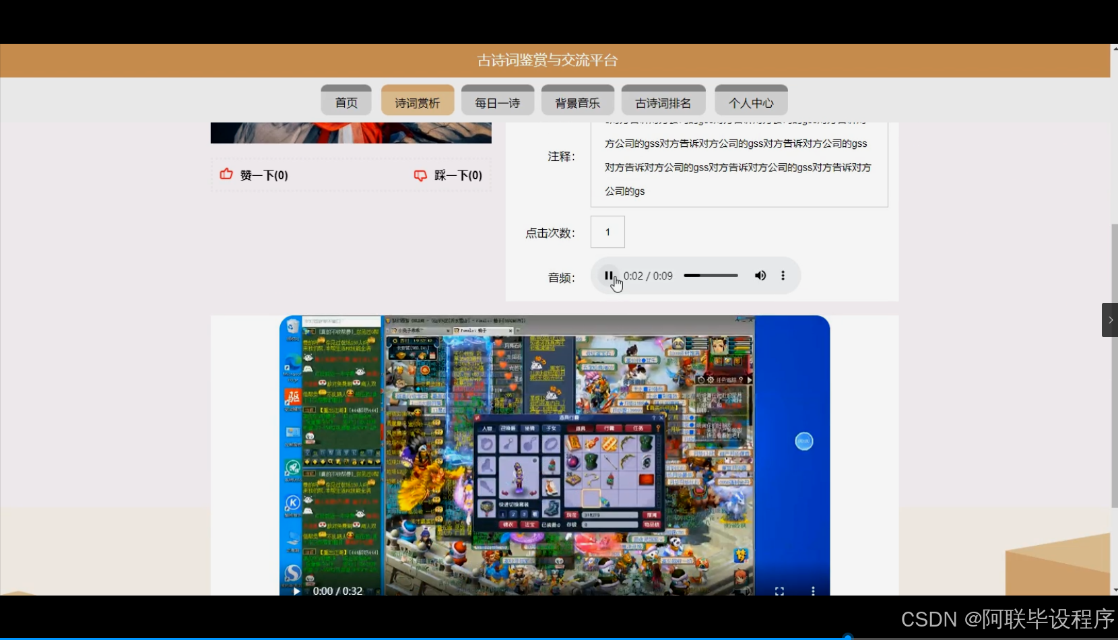The width and height of the screenshot is (1118, 640).
Task: Click the 古诗词鉴赏与交流平台 site title
Action: 547,61
